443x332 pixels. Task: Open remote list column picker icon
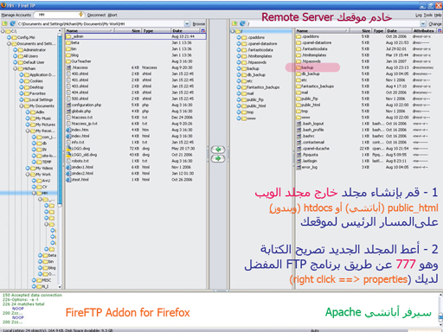[x=440, y=30]
